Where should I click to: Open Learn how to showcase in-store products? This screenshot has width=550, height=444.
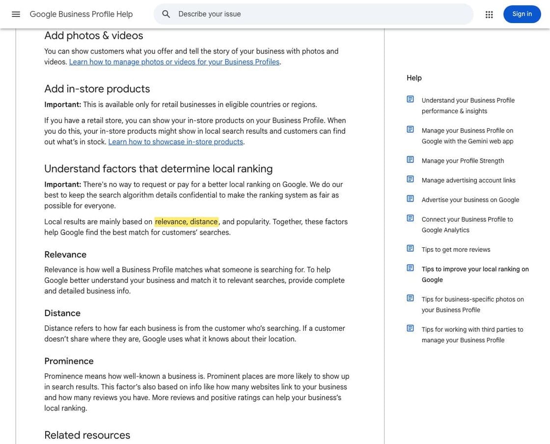(x=176, y=142)
